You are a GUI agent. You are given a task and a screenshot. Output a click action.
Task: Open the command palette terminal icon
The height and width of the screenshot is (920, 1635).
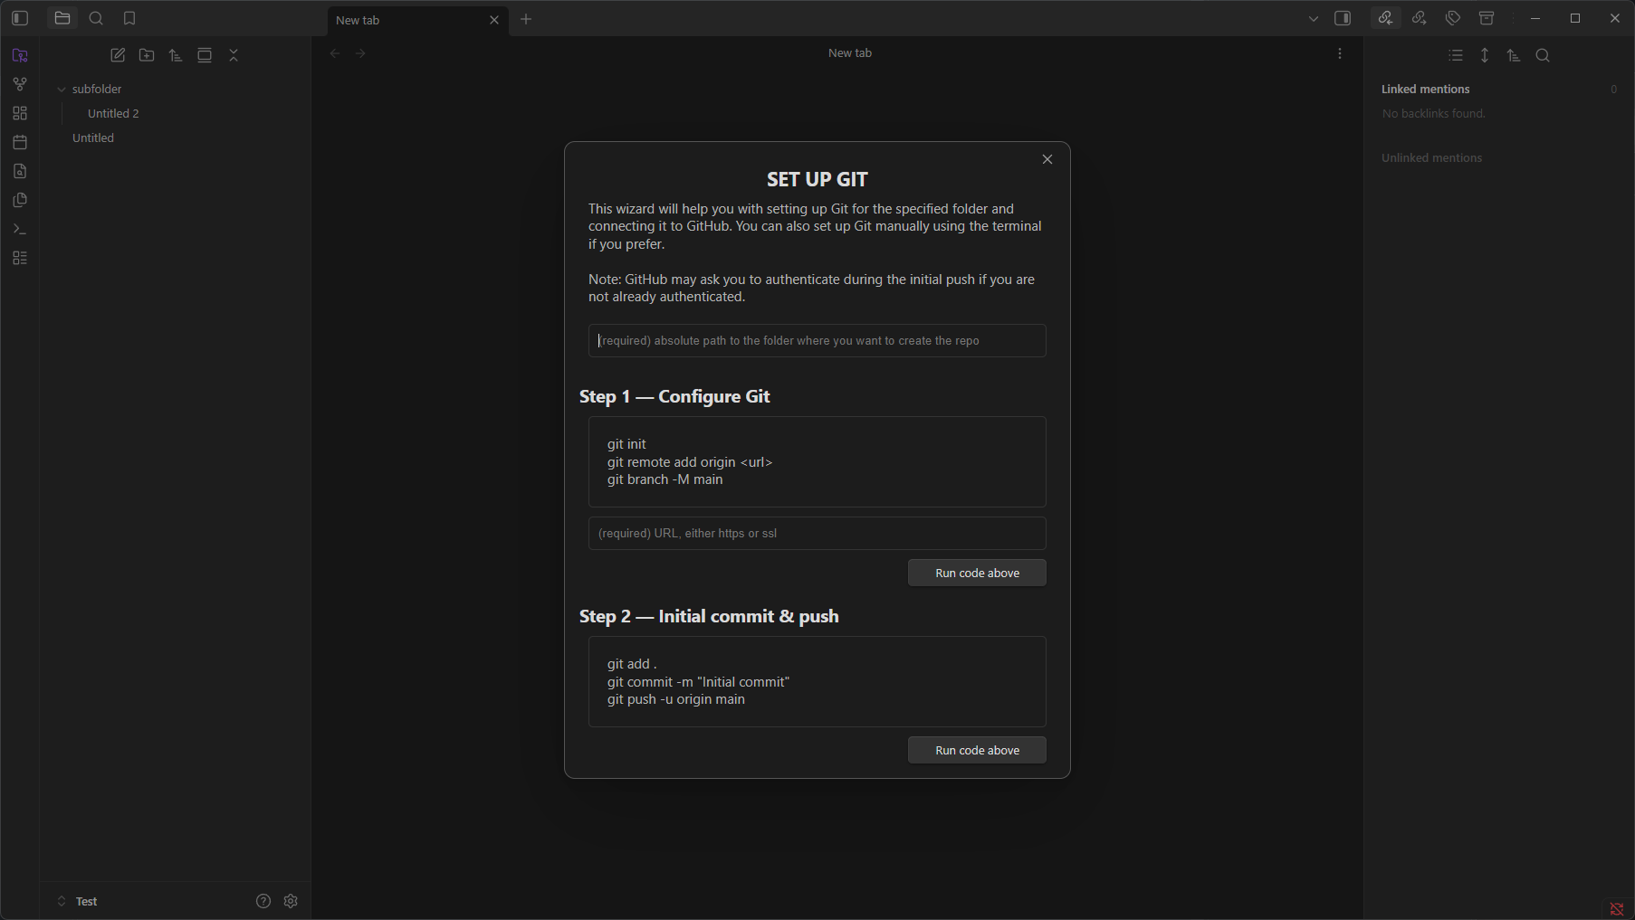click(x=20, y=229)
